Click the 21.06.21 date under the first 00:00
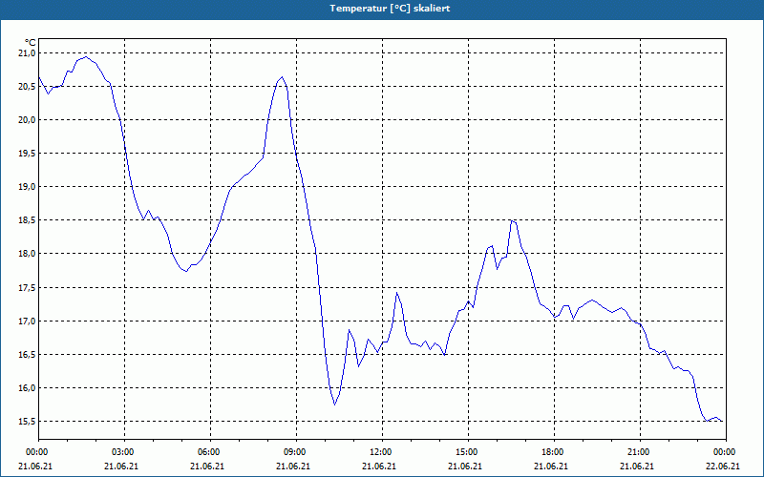The image size is (764, 477). tap(35, 467)
